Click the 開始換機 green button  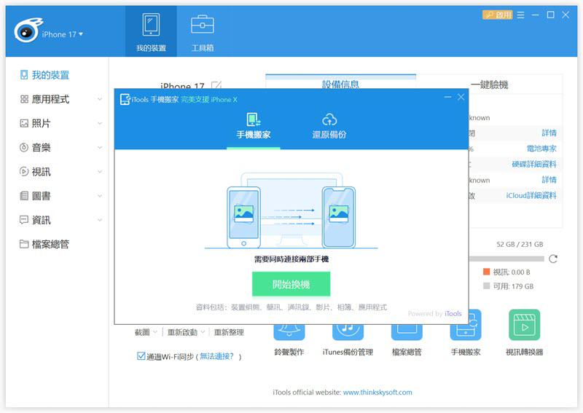click(x=291, y=284)
